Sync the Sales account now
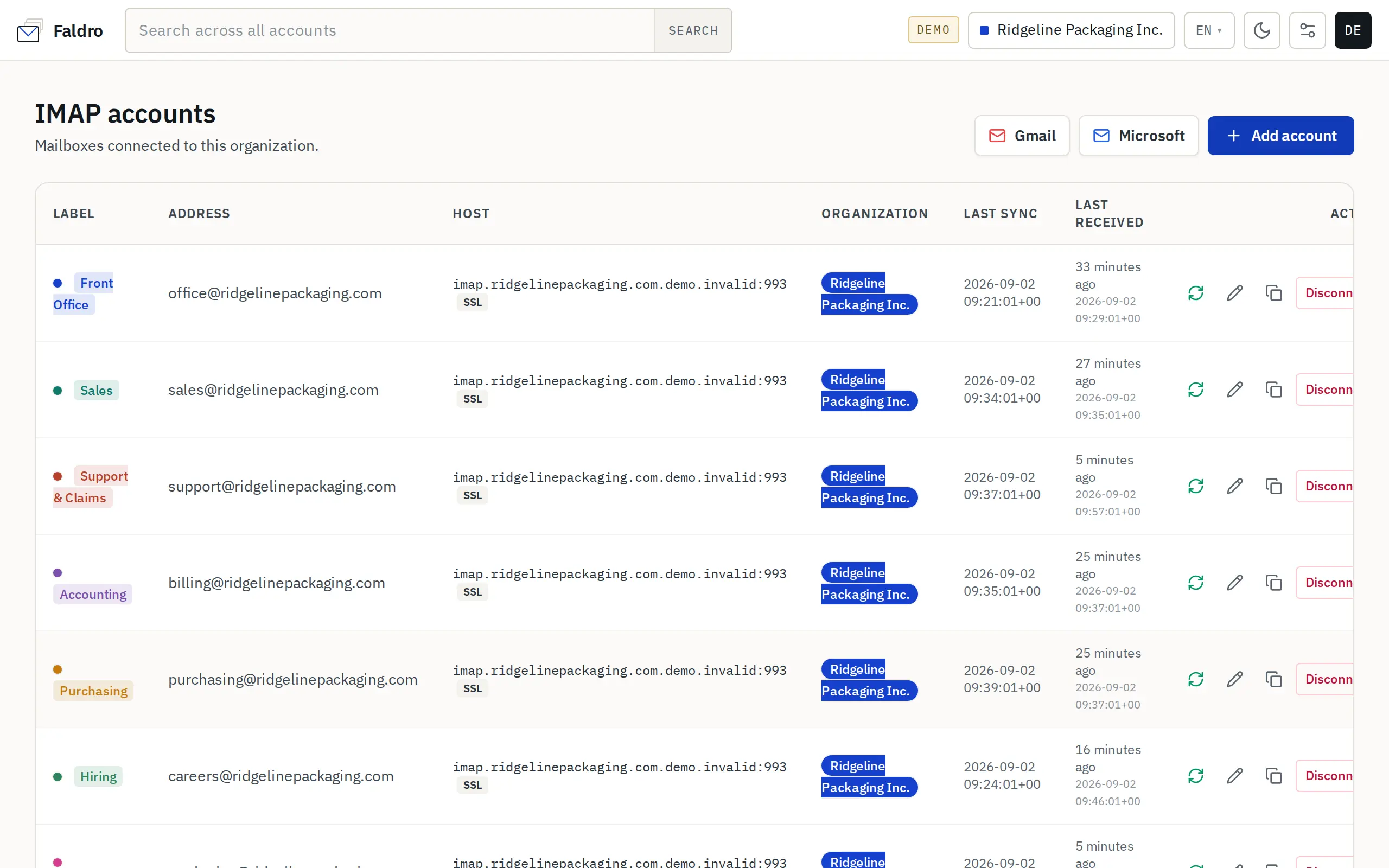The height and width of the screenshot is (868, 1389). [x=1196, y=390]
